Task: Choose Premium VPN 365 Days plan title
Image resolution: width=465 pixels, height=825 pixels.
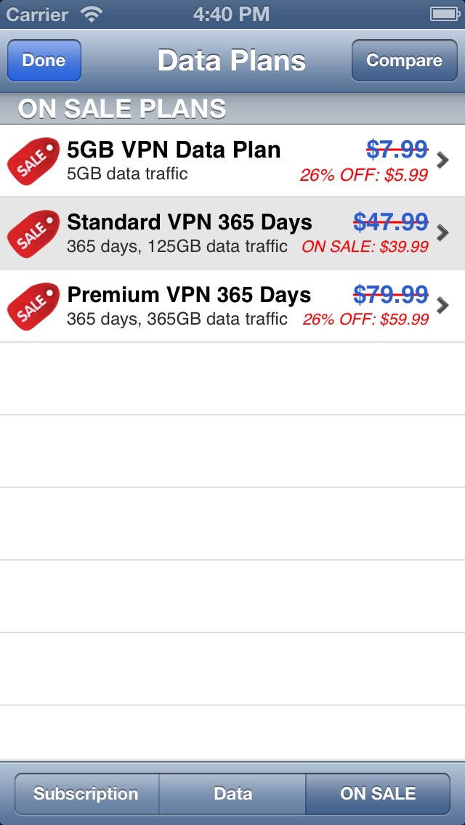Action: pyautogui.click(x=189, y=296)
